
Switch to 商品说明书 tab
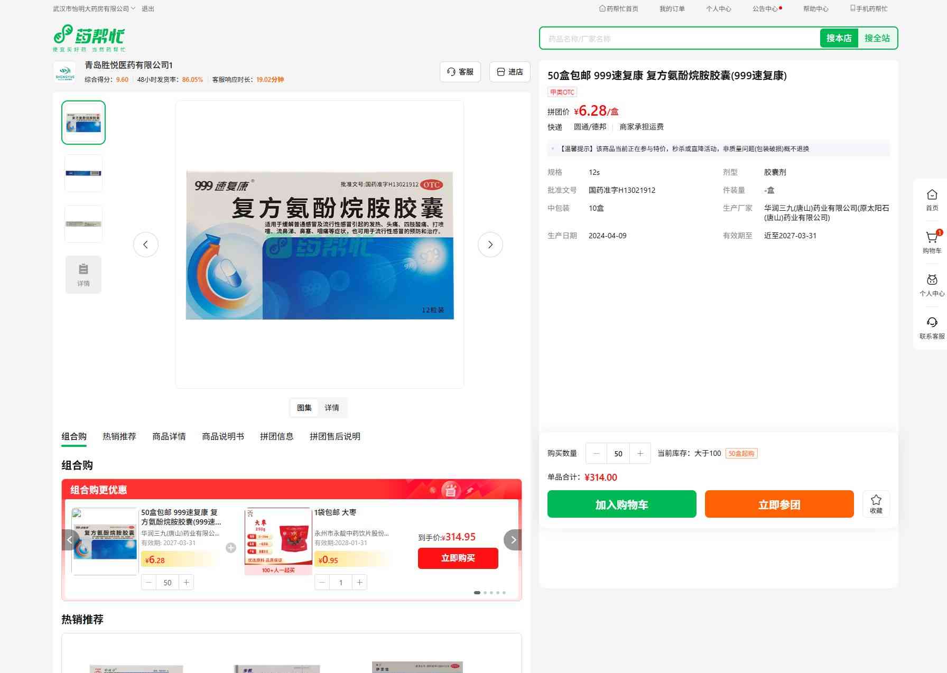(223, 436)
